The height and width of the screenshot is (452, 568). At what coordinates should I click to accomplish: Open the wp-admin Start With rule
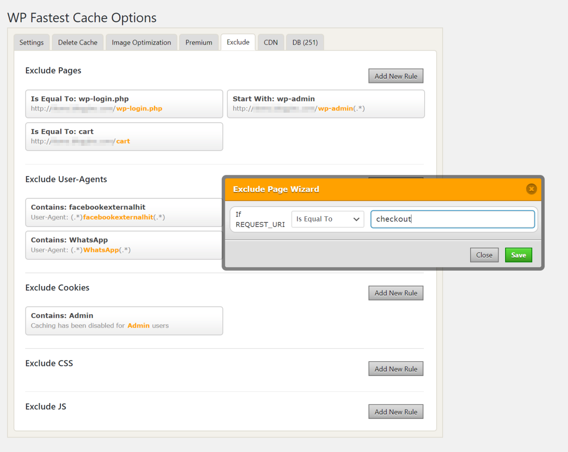[326, 104]
